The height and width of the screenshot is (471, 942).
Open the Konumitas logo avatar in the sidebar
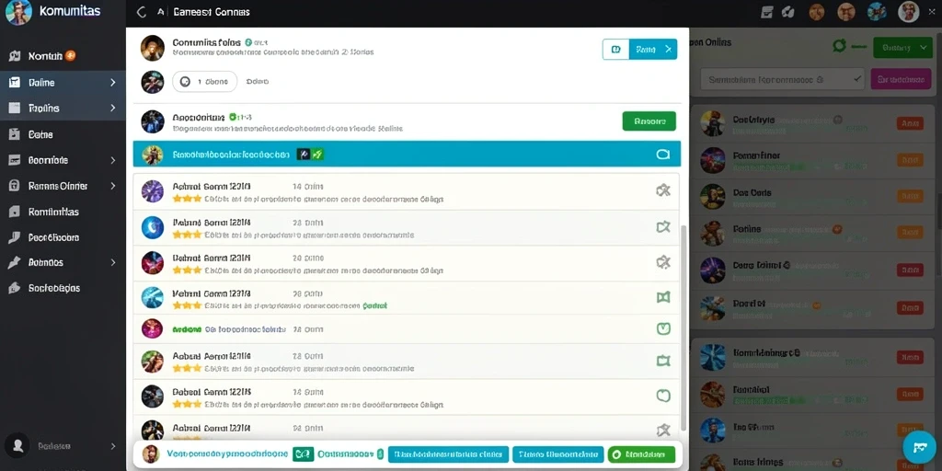click(x=18, y=12)
